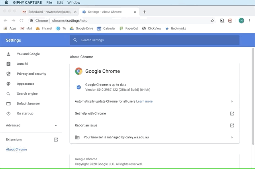The image size is (255, 169).
Task: Open the Mail bookmark
Action: (26, 28)
